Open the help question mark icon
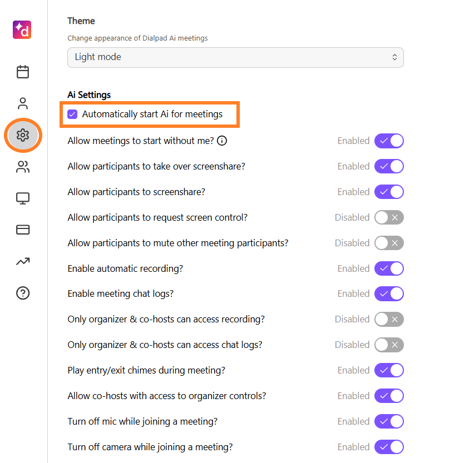The image size is (474, 463). pos(23,293)
